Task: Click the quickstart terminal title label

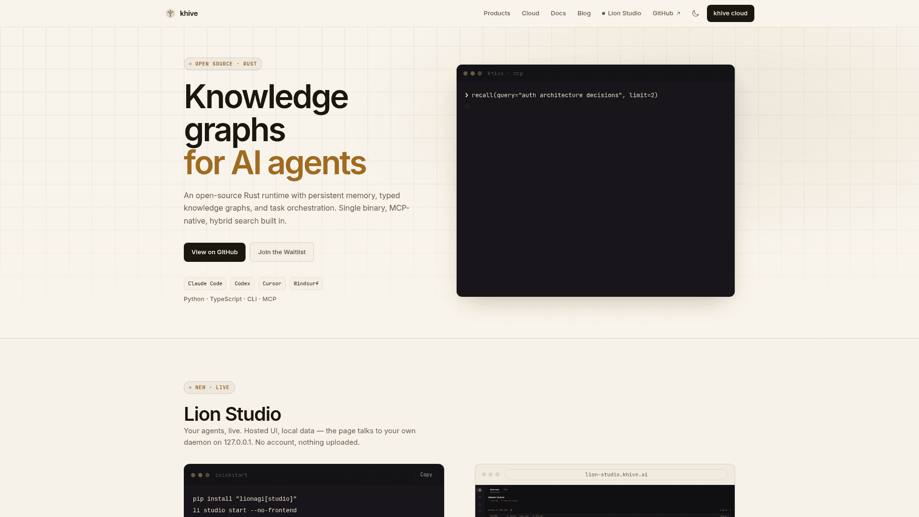Action: click(x=231, y=475)
